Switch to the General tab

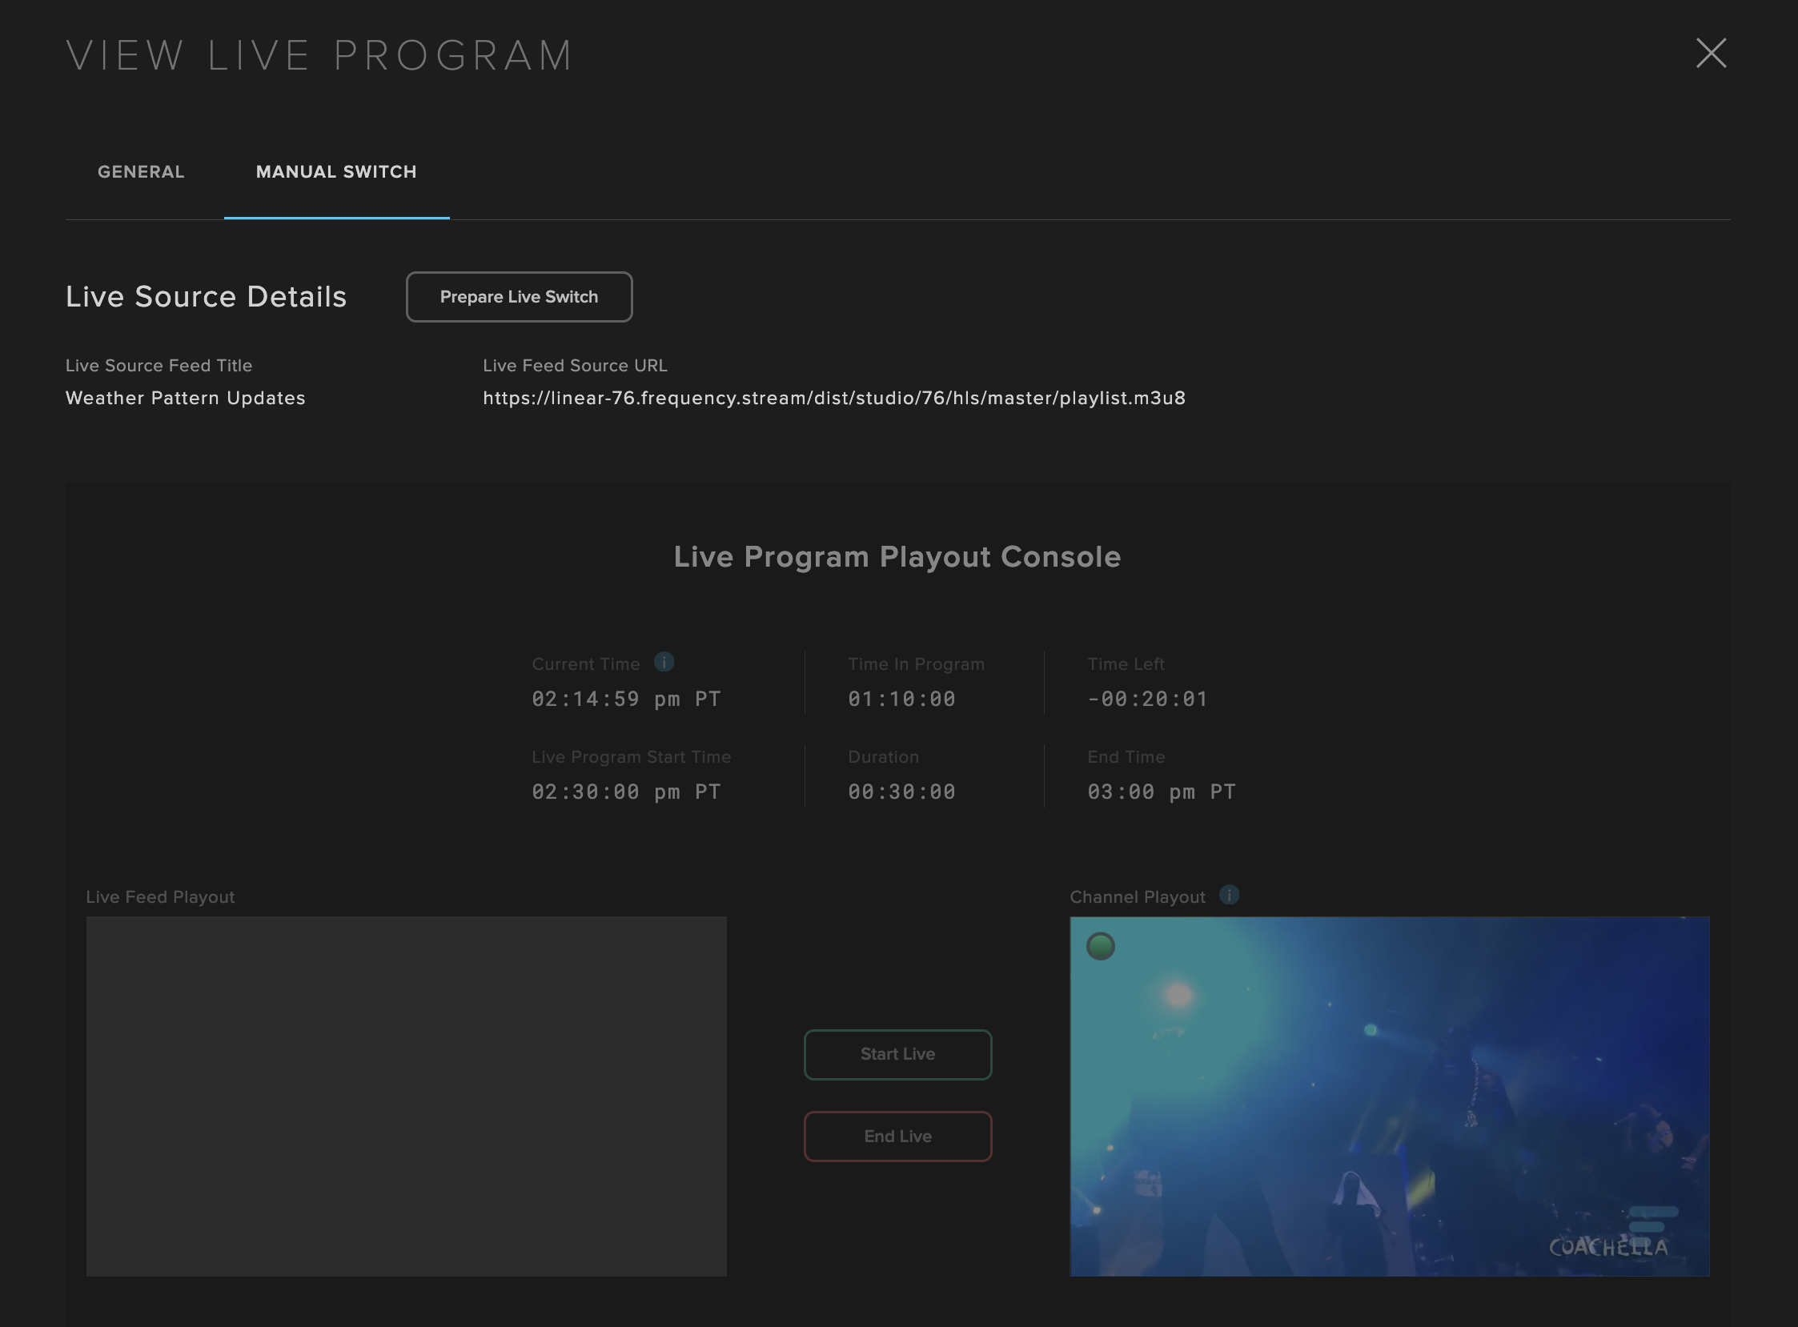pos(142,172)
